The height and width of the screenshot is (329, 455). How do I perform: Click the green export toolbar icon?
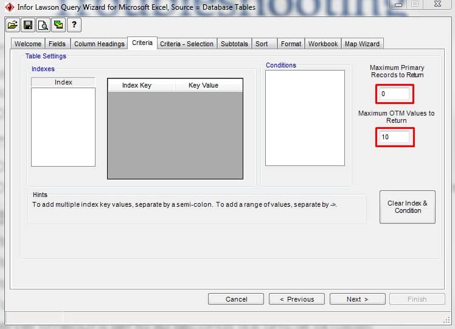tap(58, 25)
